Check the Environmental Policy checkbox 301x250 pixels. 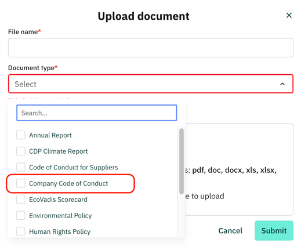21,215
